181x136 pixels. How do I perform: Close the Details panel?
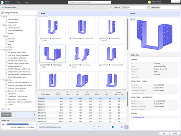[178, 14]
